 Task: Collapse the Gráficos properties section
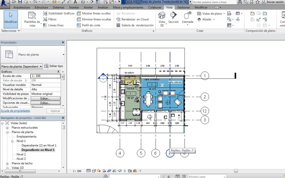click(58, 72)
